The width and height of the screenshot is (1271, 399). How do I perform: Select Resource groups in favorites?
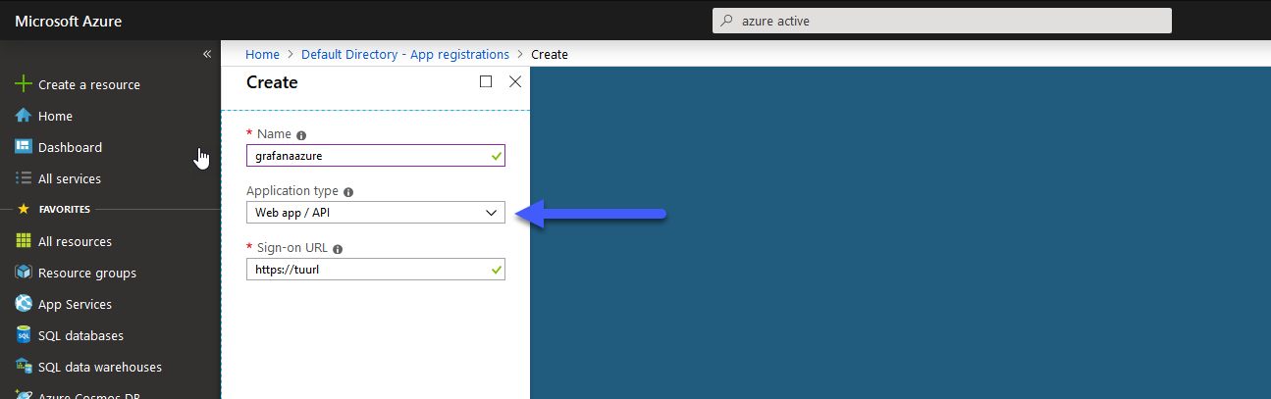coord(87,273)
